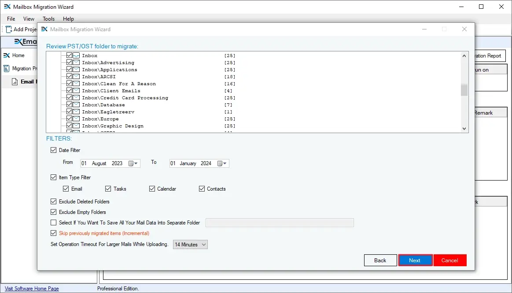Open the Visit Software Home Page link
Image resolution: width=512 pixels, height=293 pixels.
(32, 289)
